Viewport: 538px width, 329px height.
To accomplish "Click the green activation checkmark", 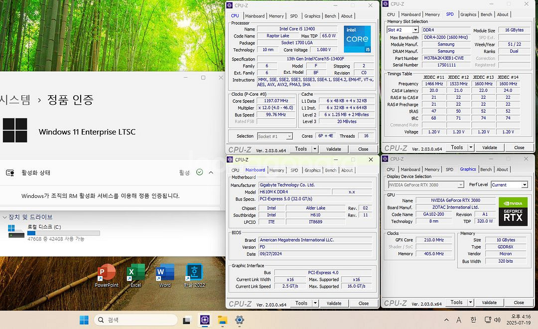I will [x=199, y=172].
